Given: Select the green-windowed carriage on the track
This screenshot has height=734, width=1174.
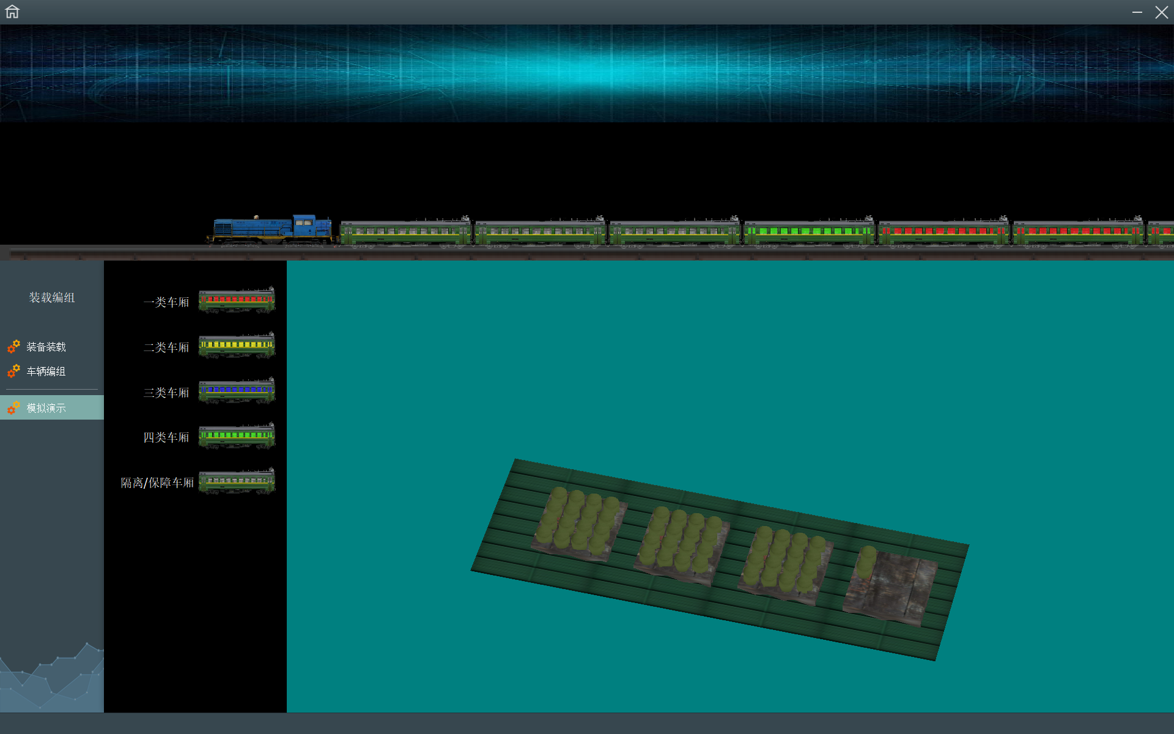Looking at the screenshot, I should coord(810,232).
